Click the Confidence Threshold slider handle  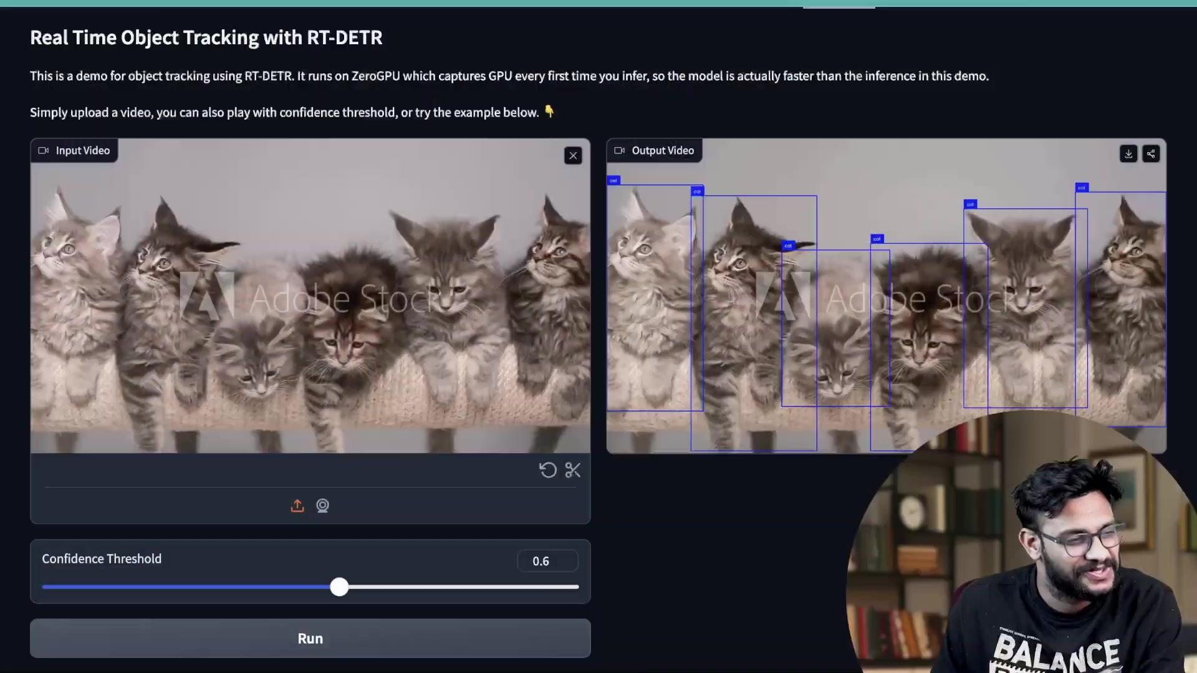tap(339, 586)
